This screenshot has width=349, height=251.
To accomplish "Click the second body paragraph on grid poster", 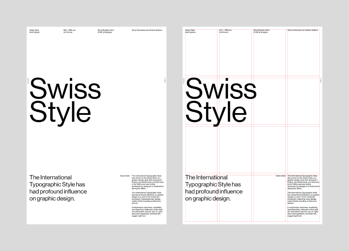I will click(x=303, y=198).
